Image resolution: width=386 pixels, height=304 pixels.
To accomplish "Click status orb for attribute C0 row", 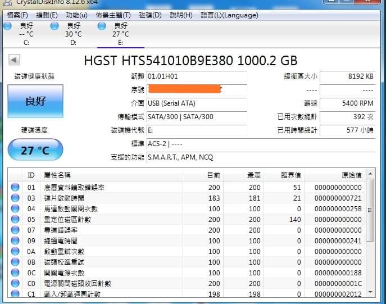I will pyautogui.click(x=15, y=283).
